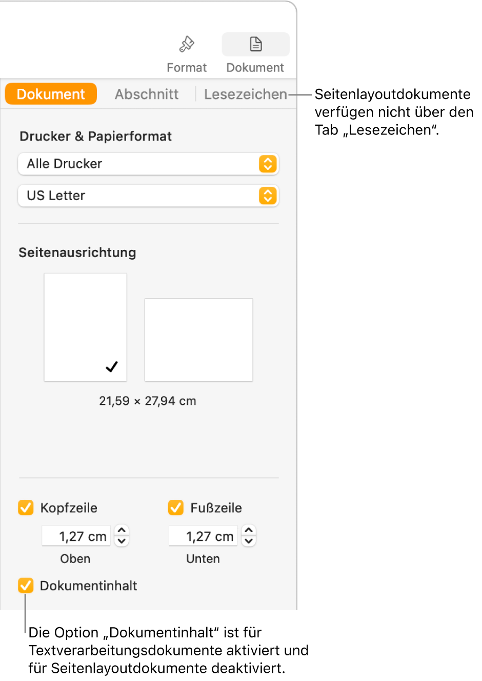The height and width of the screenshot is (681, 482).
Task: Select the Dokument tab
Action: [x=50, y=94]
